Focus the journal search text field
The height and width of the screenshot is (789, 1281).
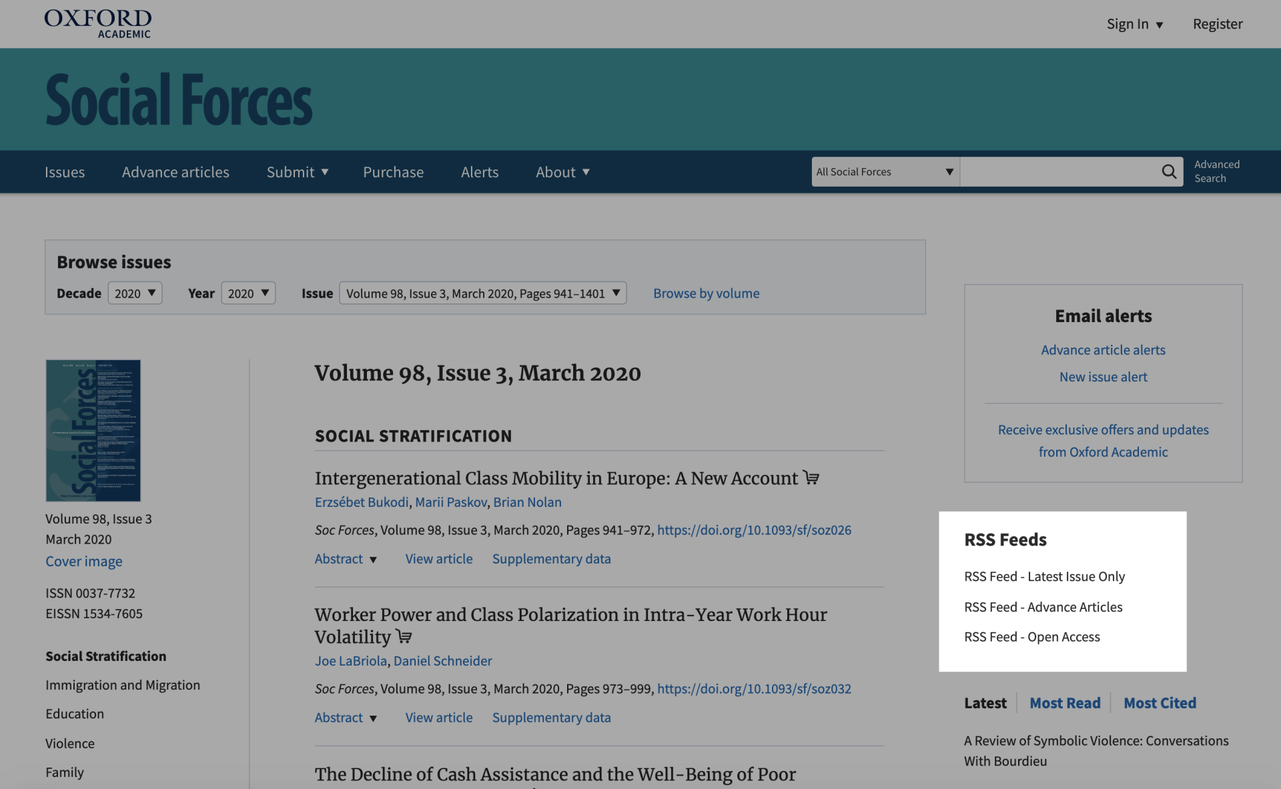(1057, 172)
